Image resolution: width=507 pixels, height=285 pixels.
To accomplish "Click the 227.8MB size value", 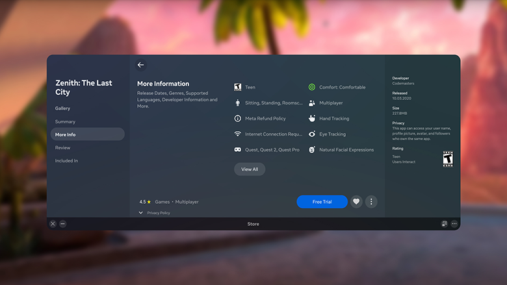I will [400, 114].
